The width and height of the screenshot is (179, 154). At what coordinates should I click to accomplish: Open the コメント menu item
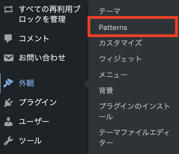pyautogui.click(x=34, y=38)
